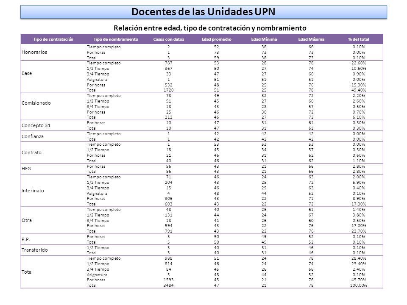The height and width of the screenshot is (305, 407).
Task: Select the '% del total' column header
Action: (x=359, y=39)
